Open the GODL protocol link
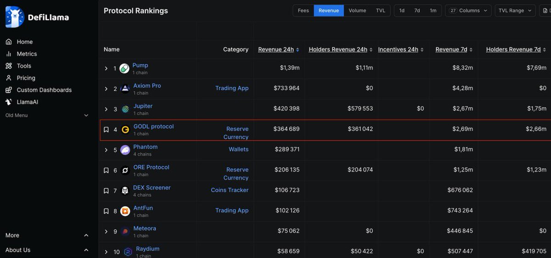The width and height of the screenshot is (551, 258). point(153,127)
